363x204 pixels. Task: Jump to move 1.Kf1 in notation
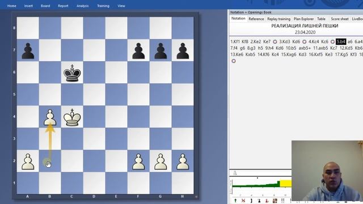235,41
